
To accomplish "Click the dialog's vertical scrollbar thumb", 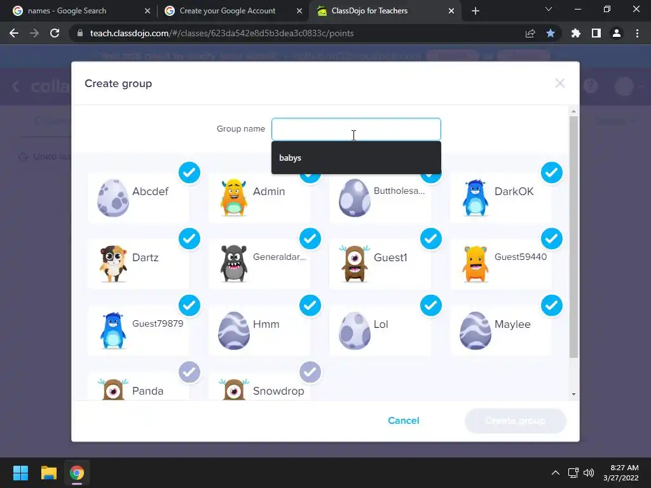I will click(x=573, y=236).
